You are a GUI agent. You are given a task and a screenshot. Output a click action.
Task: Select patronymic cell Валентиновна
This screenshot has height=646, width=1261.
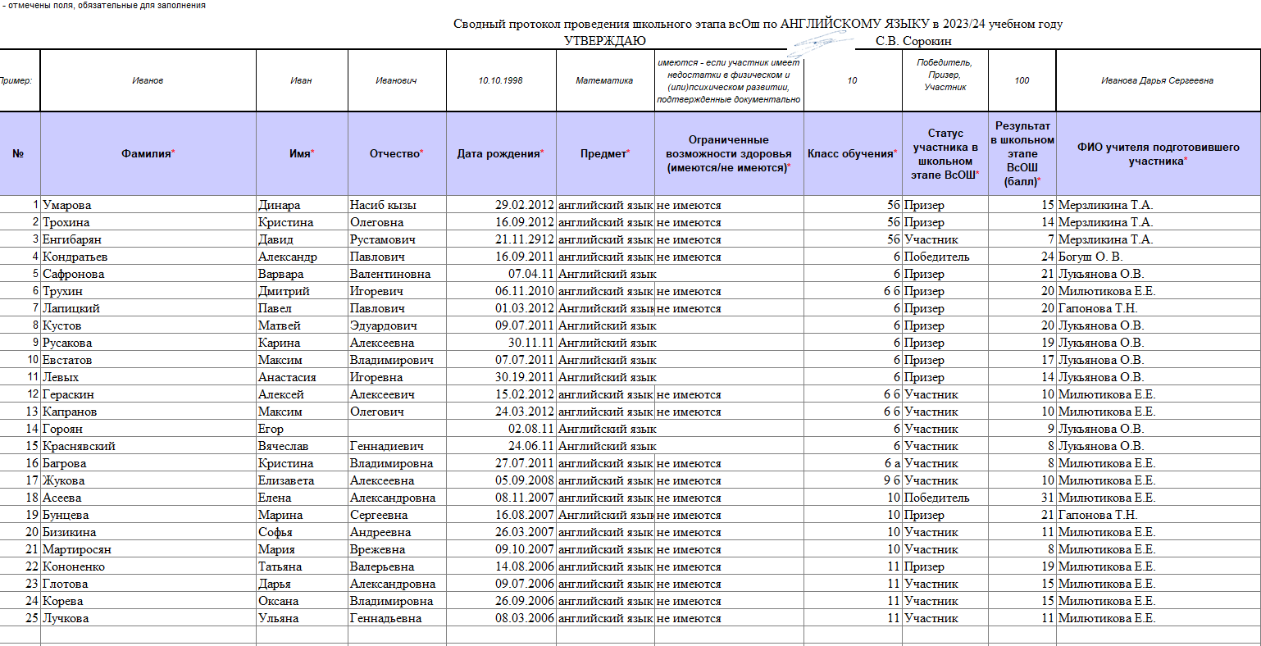click(397, 274)
